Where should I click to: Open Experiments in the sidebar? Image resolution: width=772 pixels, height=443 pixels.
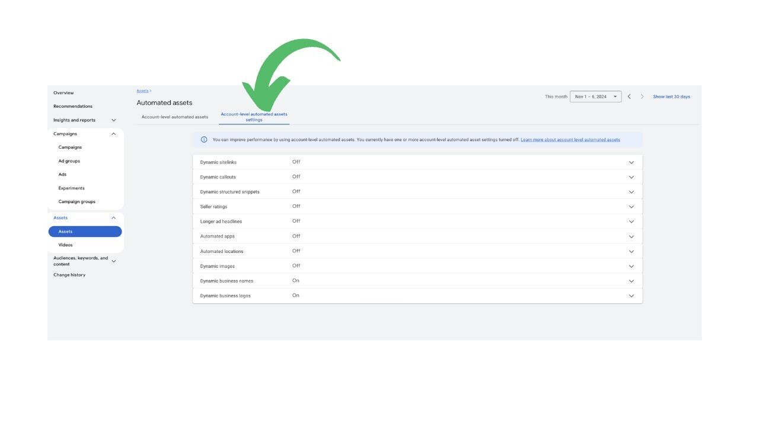[x=71, y=188]
